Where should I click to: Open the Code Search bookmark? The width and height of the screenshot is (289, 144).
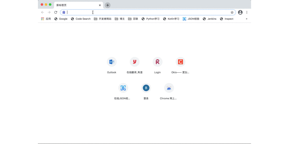pos(81,19)
